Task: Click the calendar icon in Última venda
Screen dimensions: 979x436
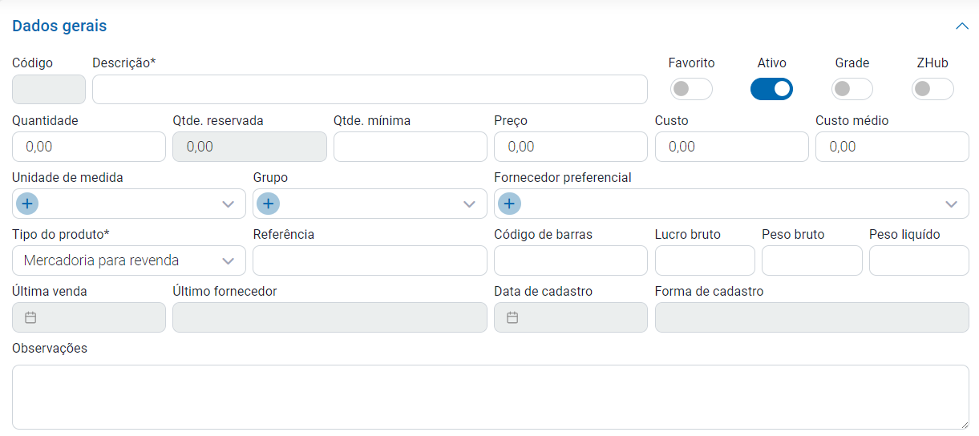Action: 30,317
